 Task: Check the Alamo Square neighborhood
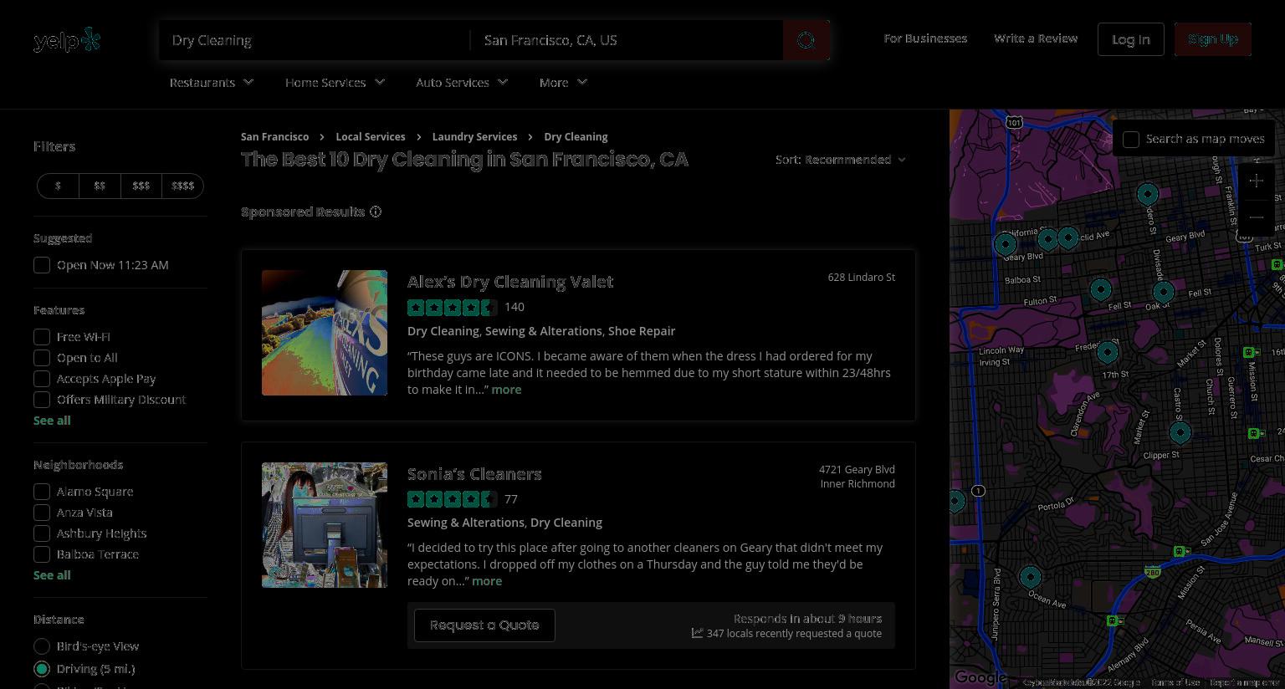pos(42,492)
